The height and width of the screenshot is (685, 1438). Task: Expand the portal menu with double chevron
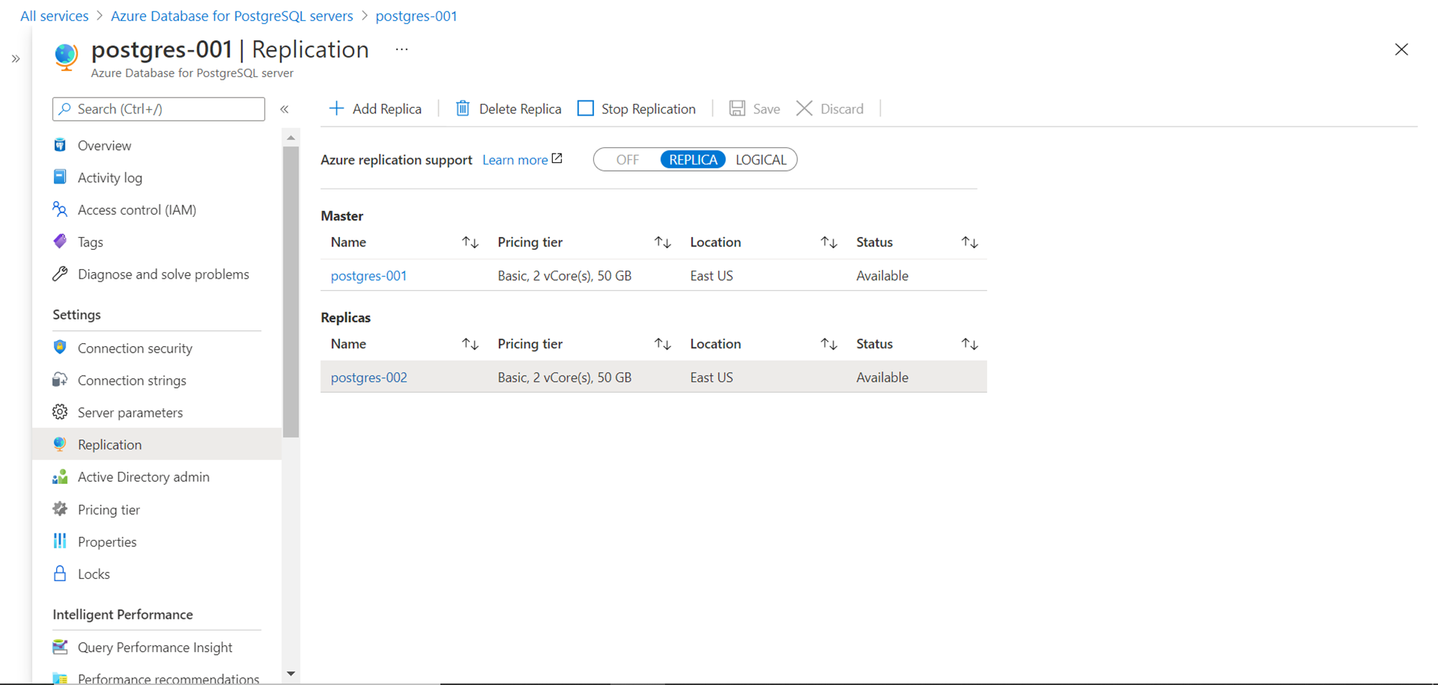point(16,59)
